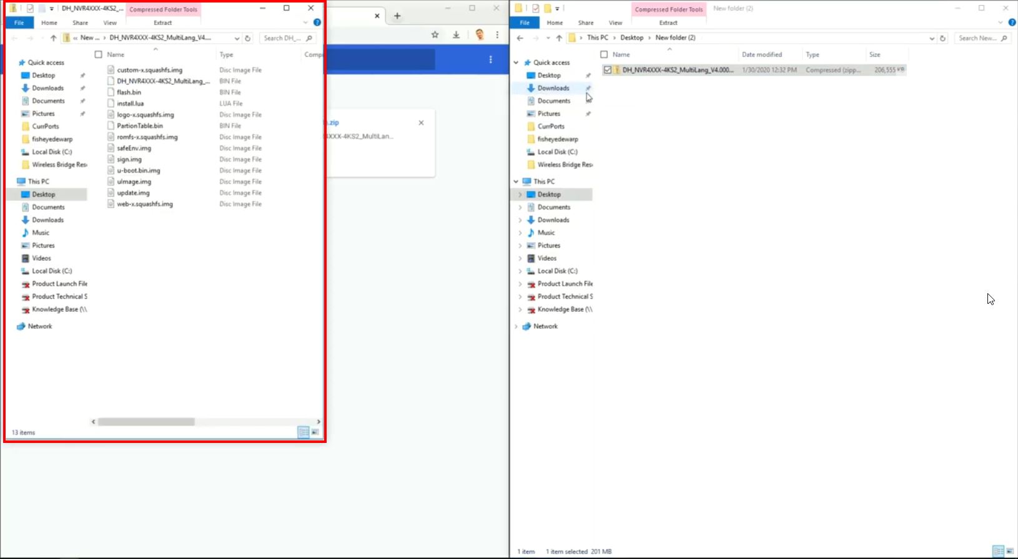1018x559 pixels.
Task: Switch to large icons view in right Explorer window
Action: (x=1010, y=551)
